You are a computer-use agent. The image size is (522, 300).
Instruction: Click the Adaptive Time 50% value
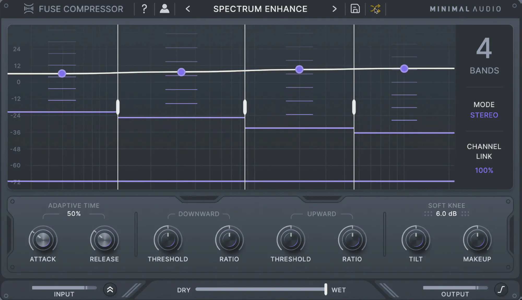74,214
